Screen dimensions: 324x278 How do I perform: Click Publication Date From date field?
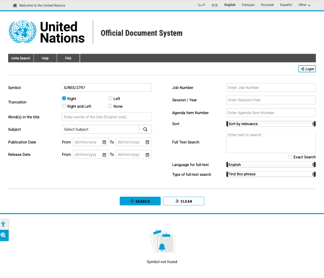(91, 142)
